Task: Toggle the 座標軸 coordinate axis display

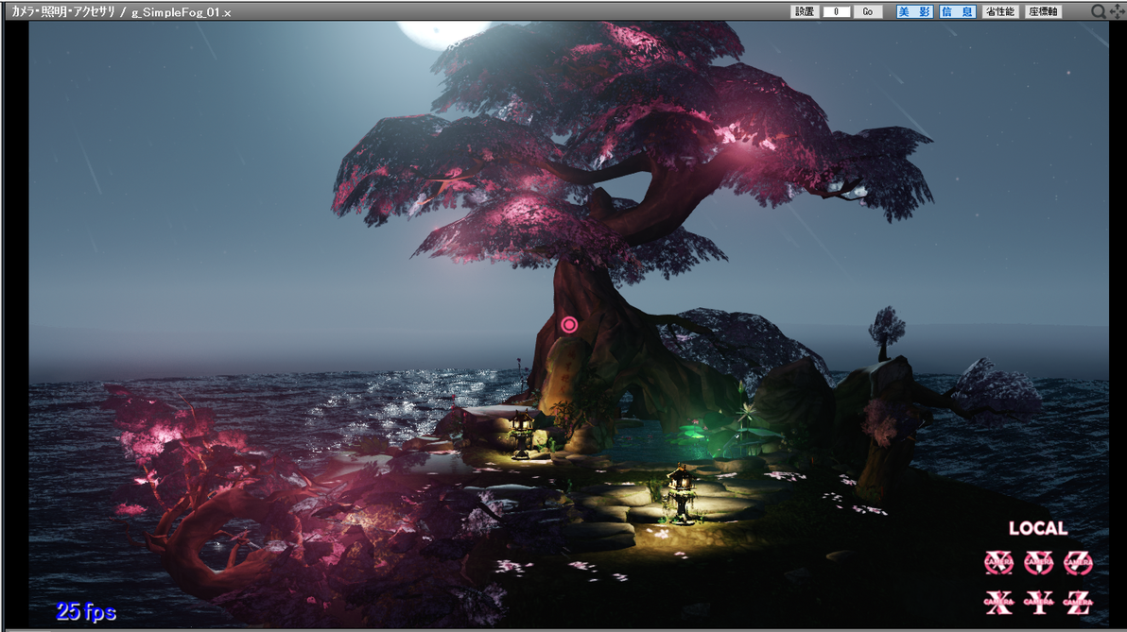Action: [x=1043, y=11]
